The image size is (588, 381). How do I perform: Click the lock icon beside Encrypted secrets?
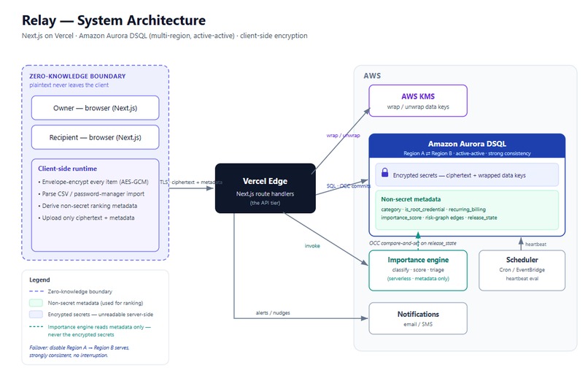tap(384, 172)
